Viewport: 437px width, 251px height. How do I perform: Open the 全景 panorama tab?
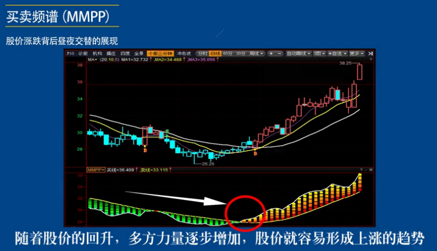139,53
